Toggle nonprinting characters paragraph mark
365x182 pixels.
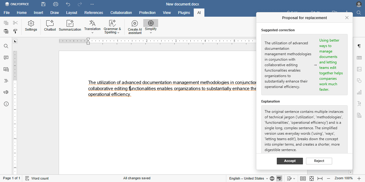click(x=359, y=46)
